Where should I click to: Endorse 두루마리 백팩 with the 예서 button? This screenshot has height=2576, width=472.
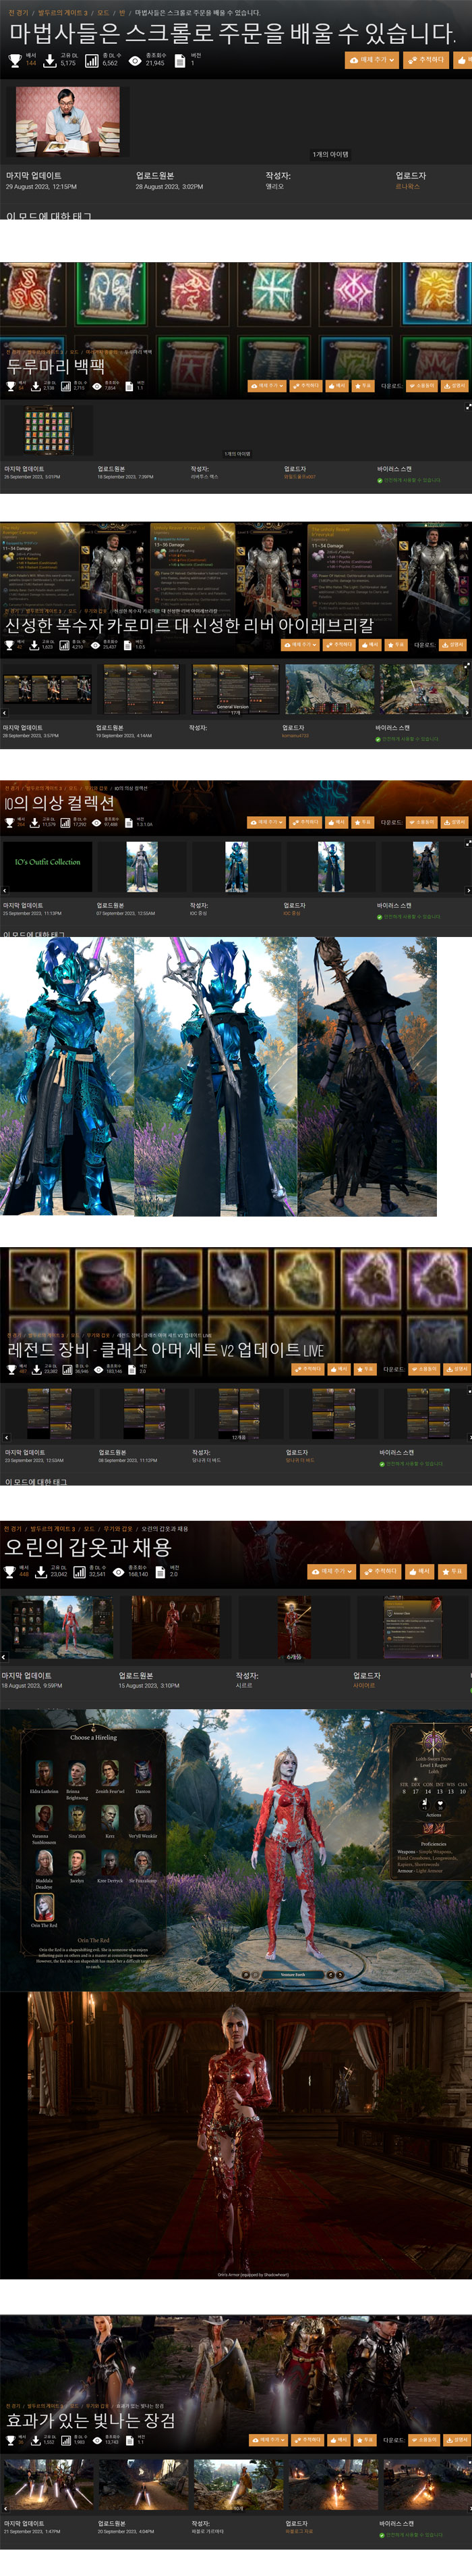(x=338, y=386)
